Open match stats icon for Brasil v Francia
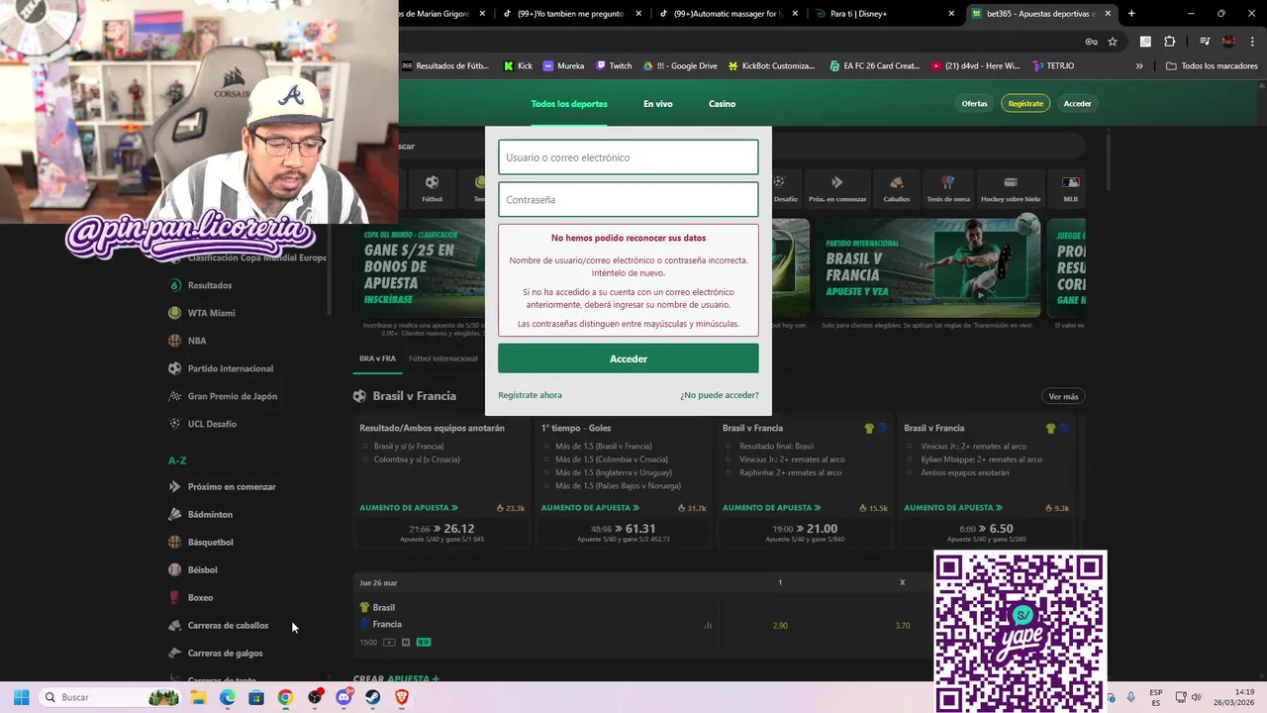The image size is (1267, 713). (x=708, y=625)
